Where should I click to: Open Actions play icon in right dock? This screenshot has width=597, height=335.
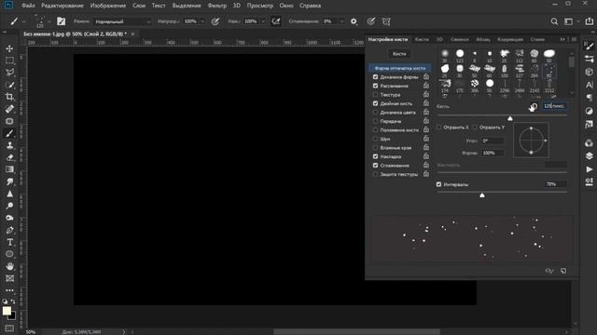[589, 169]
